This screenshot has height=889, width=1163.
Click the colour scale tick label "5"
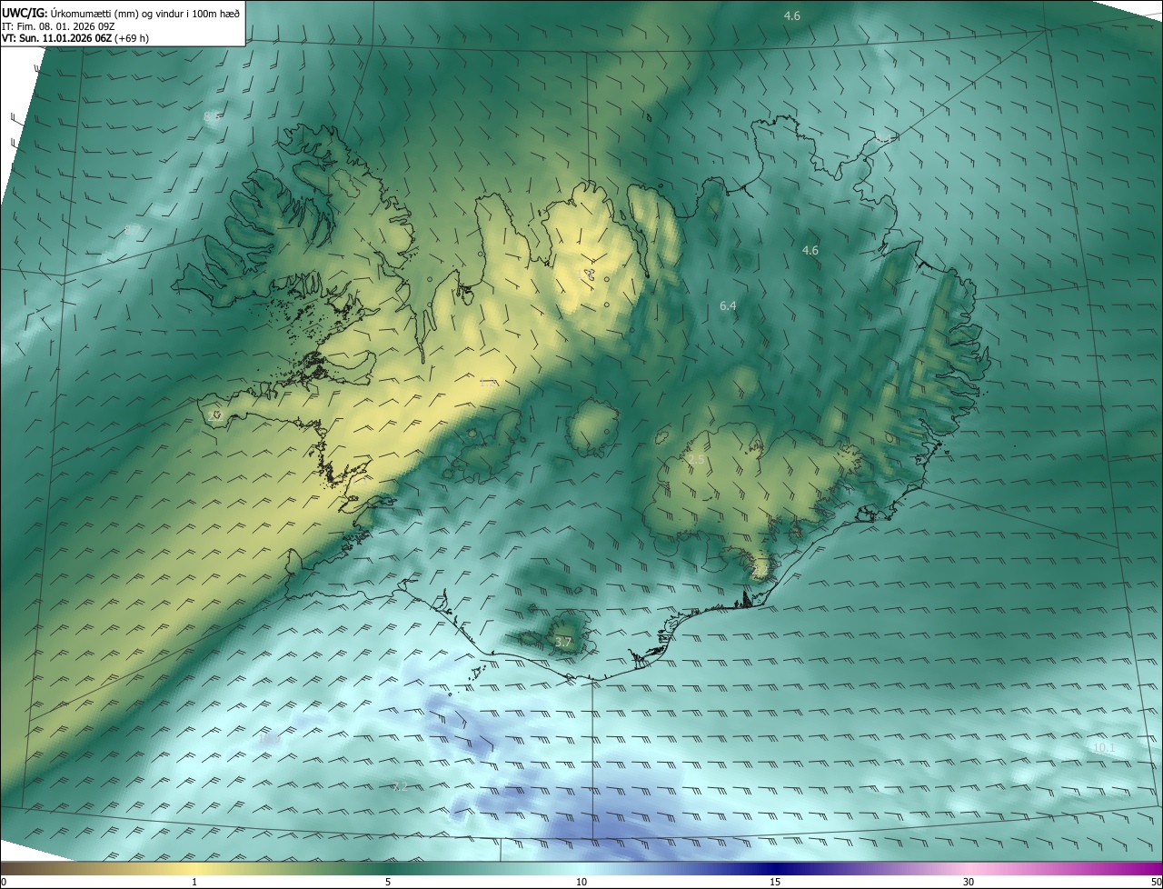click(x=388, y=882)
